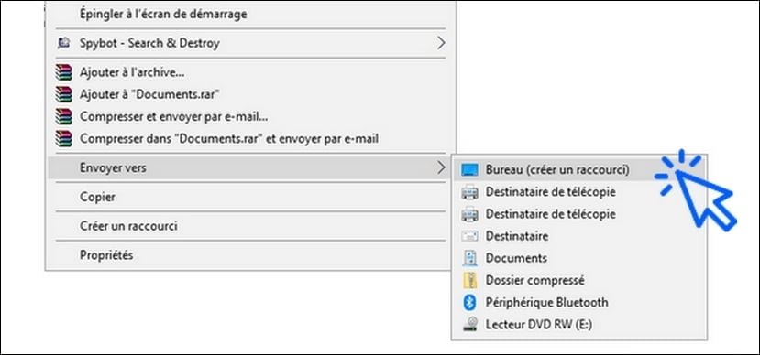Click the zipped folder icon for Dossier compressé
Viewport: 760px width, 355px height.
[x=469, y=281]
